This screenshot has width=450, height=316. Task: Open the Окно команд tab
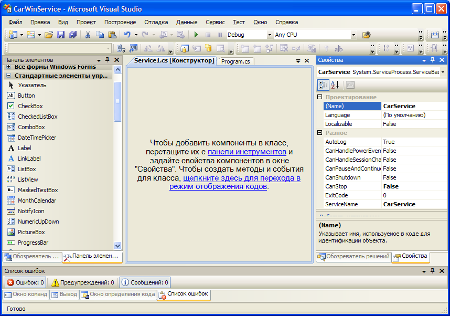click(26, 294)
